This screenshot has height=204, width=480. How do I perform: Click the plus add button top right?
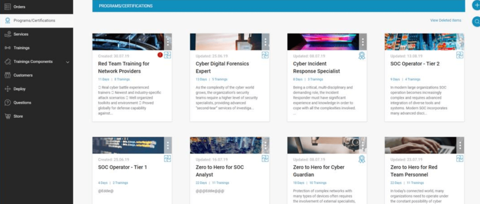tap(476, 6)
